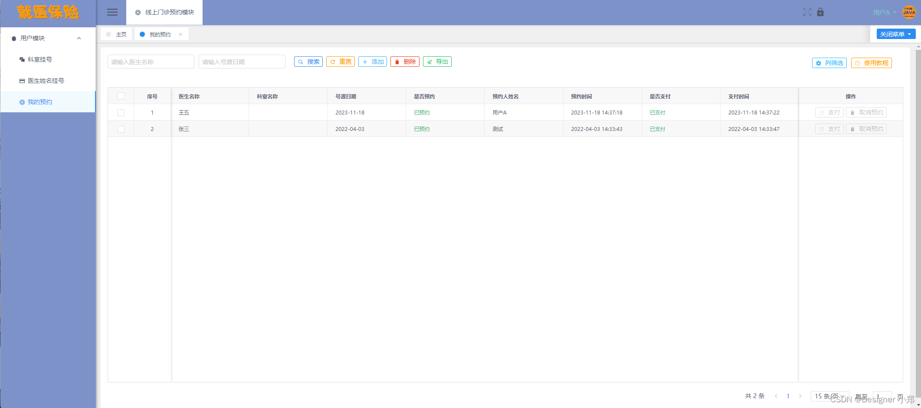The height and width of the screenshot is (408, 921).
Task: Click the 导出 button
Action: [437, 62]
